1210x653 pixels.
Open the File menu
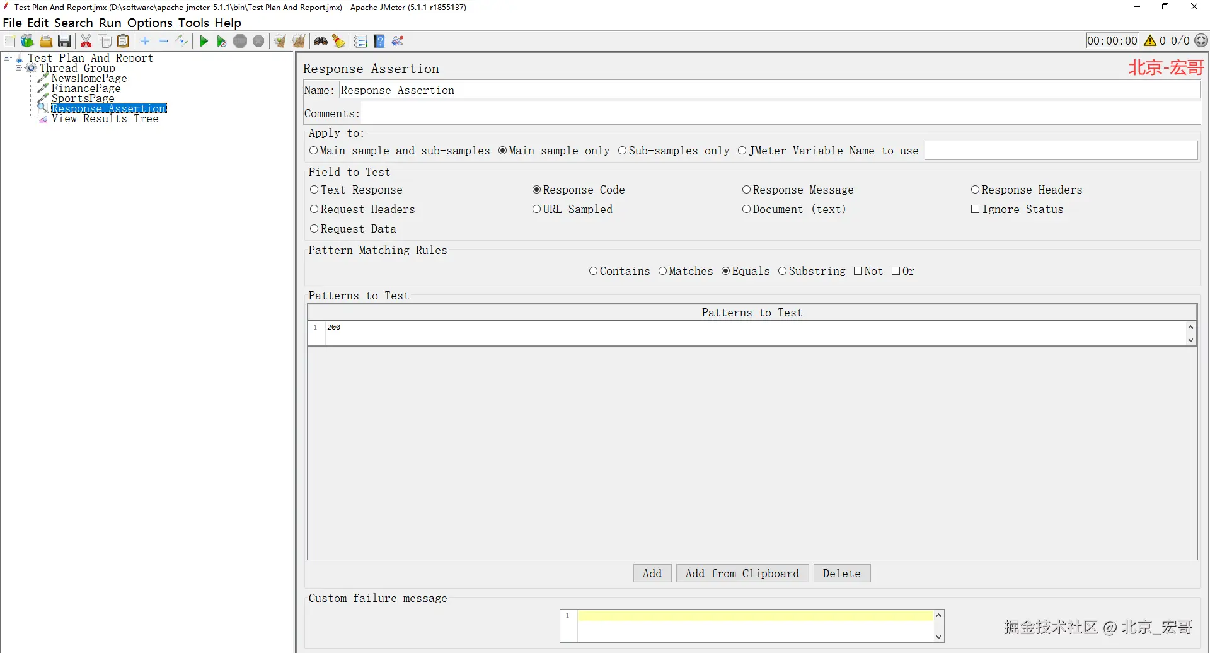point(12,23)
